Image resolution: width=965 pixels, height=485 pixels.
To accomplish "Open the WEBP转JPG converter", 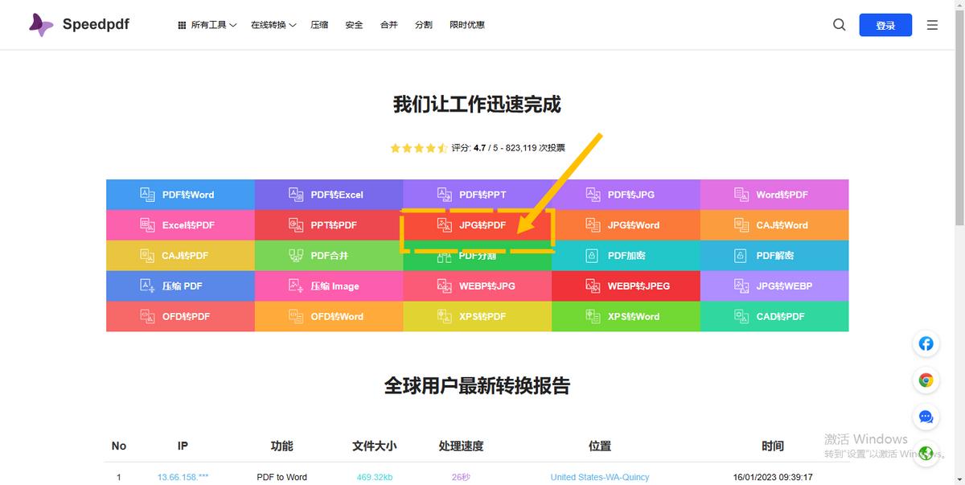I will [478, 286].
